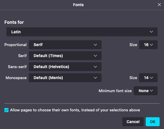Click the Size label beside the 14 dropdown
164x129 pixels.
pos(133,78)
